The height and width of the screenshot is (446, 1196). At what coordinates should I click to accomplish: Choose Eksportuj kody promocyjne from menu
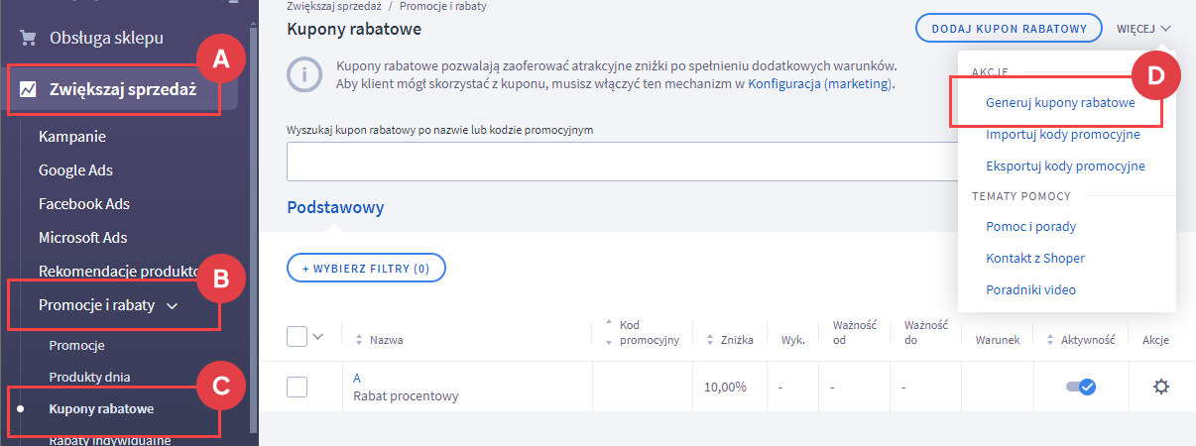[x=1065, y=166]
